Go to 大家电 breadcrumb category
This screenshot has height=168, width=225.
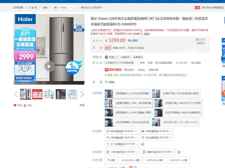33,8
